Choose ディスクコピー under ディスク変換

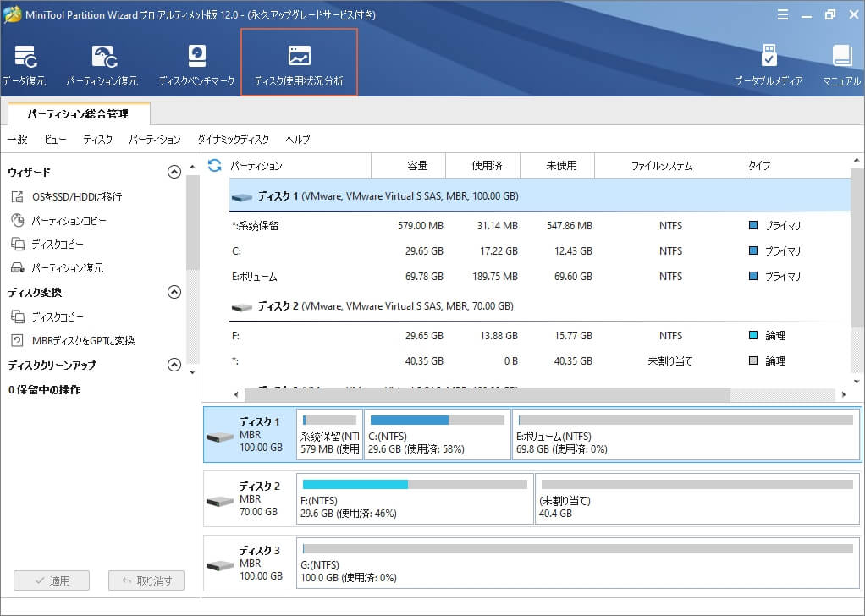pyautogui.click(x=47, y=317)
